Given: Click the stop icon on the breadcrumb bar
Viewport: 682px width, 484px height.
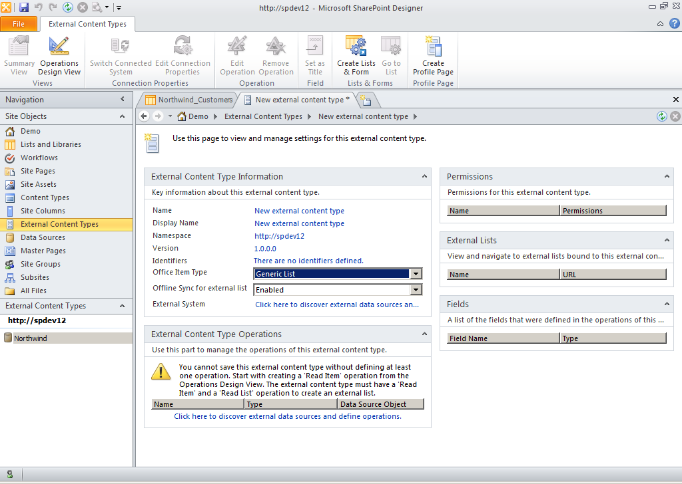Looking at the screenshot, I should (x=675, y=116).
